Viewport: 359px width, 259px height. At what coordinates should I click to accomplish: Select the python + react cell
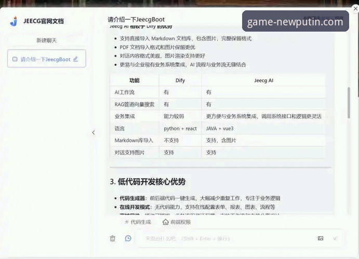(x=180, y=128)
